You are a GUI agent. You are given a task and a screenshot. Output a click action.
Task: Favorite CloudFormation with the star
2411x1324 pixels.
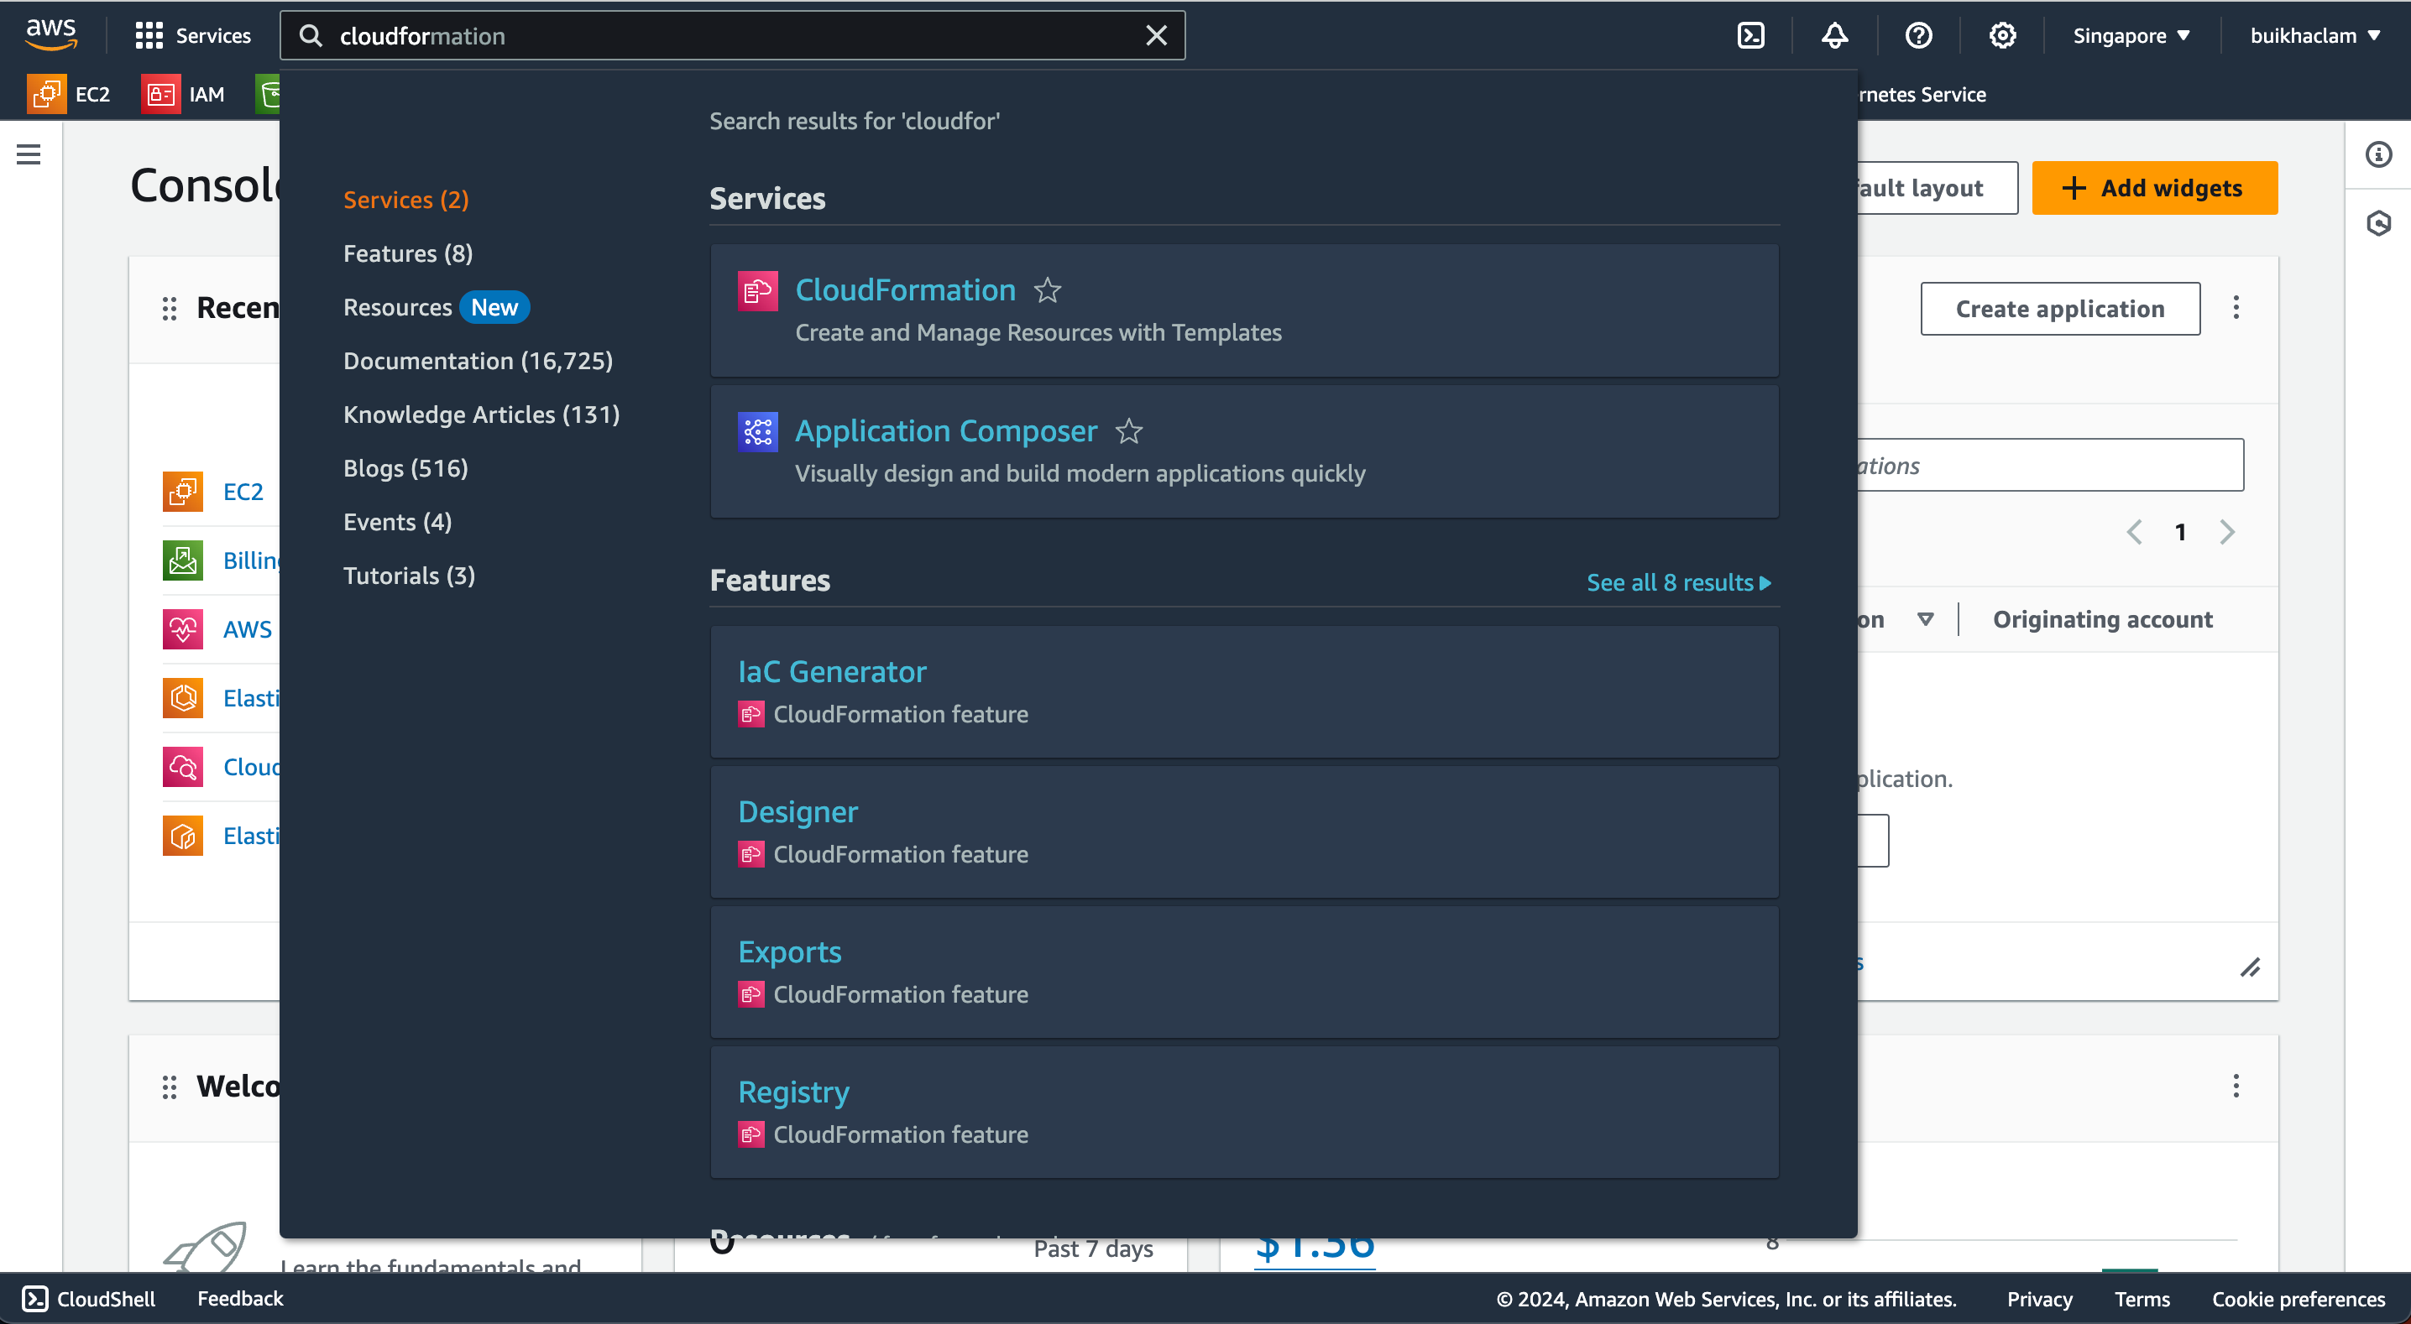(x=1048, y=291)
